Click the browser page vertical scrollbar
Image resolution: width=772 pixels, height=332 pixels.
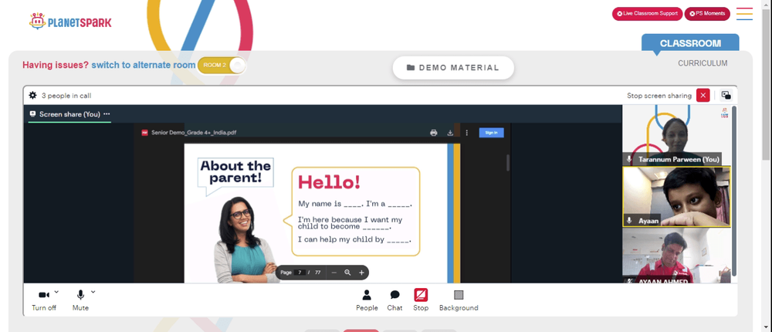(x=767, y=83)
